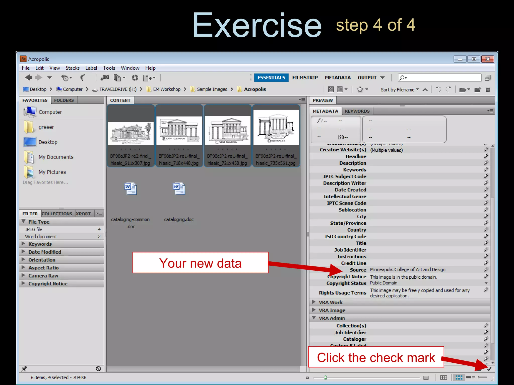
Task: Create a new folder icon
Action: 478,89
